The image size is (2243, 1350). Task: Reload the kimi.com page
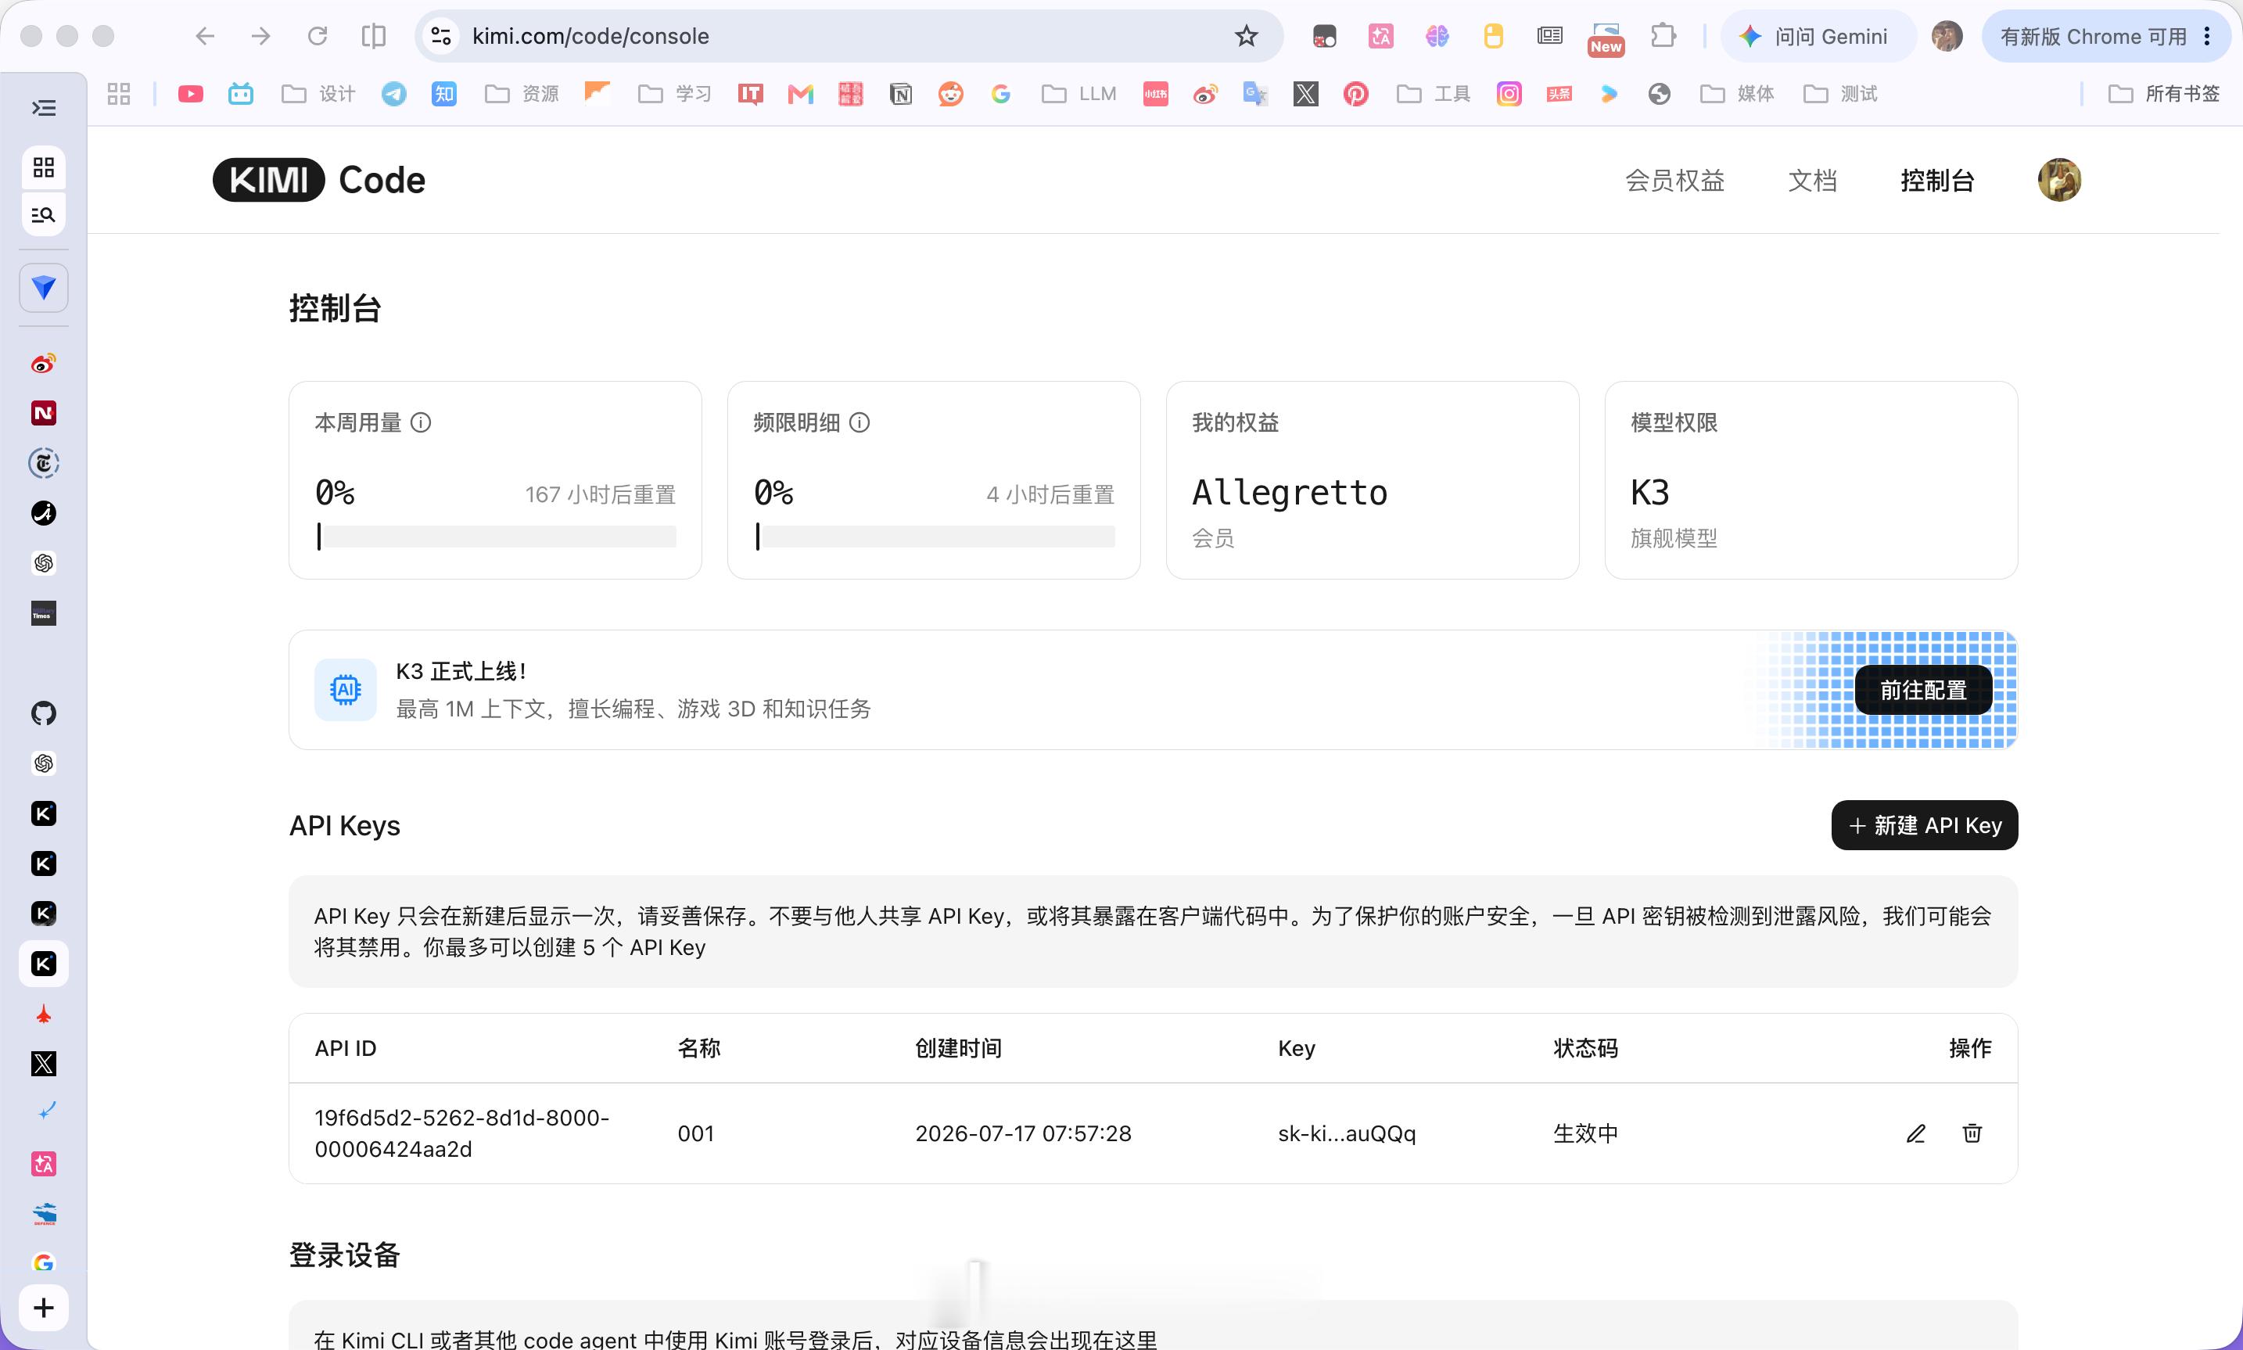[318, 37]
